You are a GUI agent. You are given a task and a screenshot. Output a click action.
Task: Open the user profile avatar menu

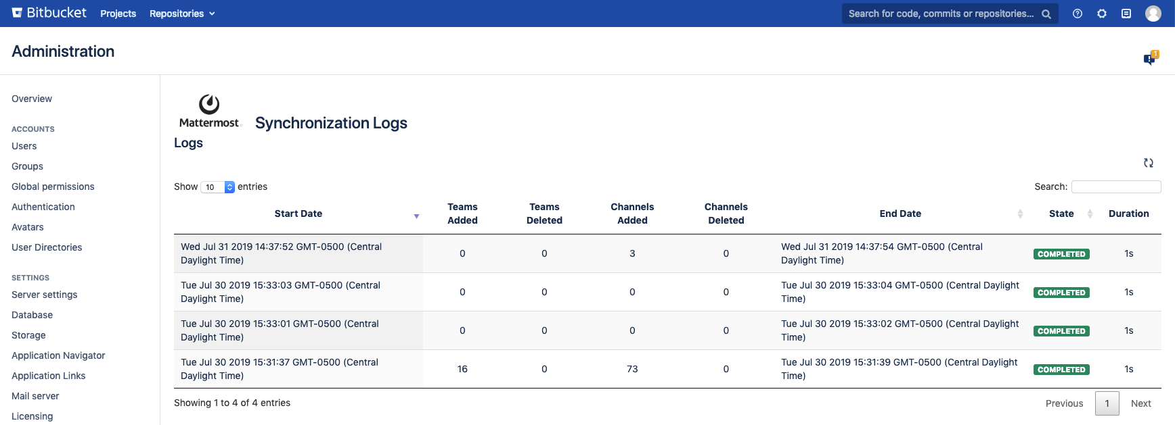click(x=1153, y=14)
